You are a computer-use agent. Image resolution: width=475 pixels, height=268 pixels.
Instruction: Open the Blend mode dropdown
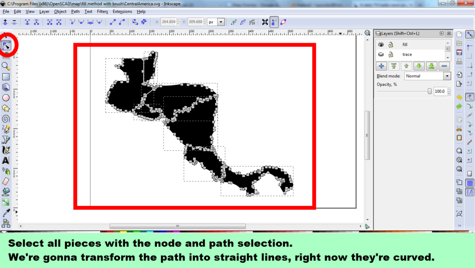click(x=446, y=76)
